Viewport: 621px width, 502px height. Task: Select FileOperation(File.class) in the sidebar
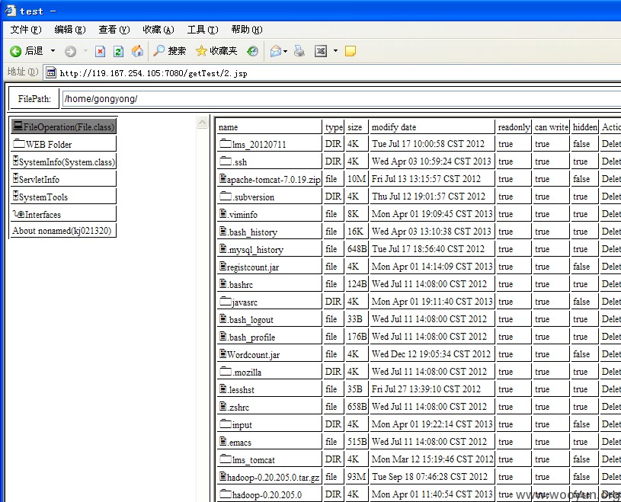63,126
